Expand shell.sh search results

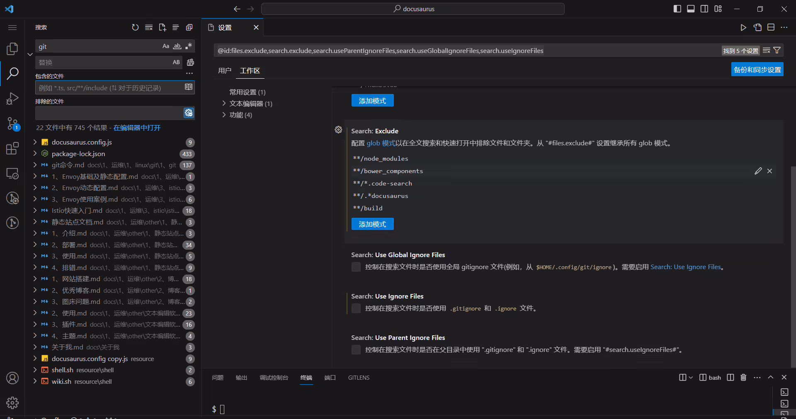tap(35, 370)
